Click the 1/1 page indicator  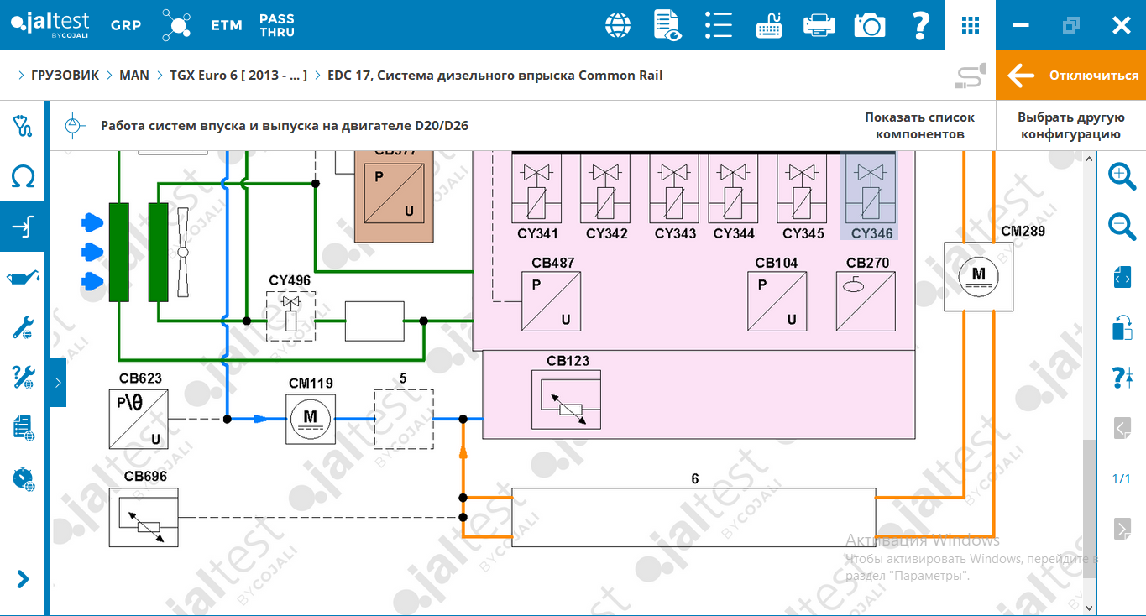click(x=1122, y=479)
